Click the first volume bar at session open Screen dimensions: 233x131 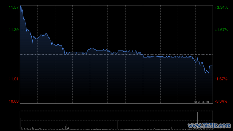(20, 124)
